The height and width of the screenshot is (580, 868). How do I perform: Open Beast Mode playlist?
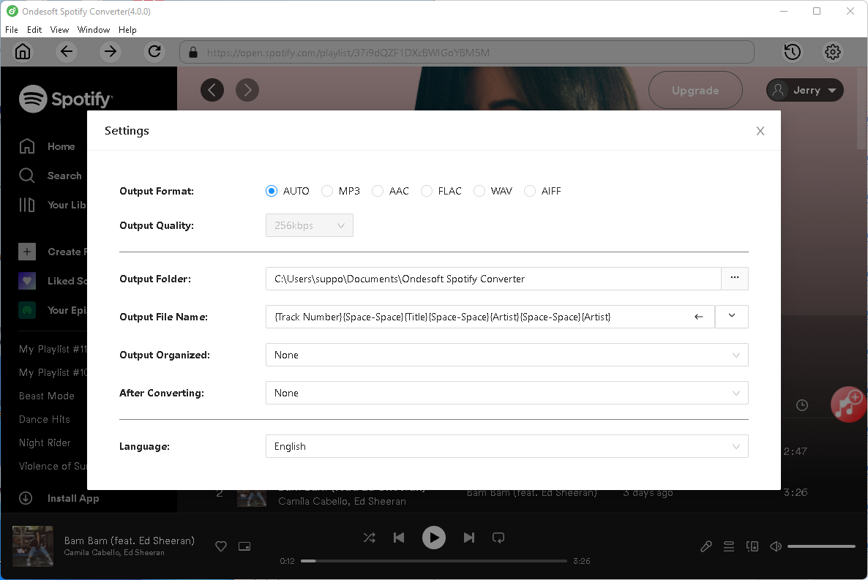tap(47, 396)
